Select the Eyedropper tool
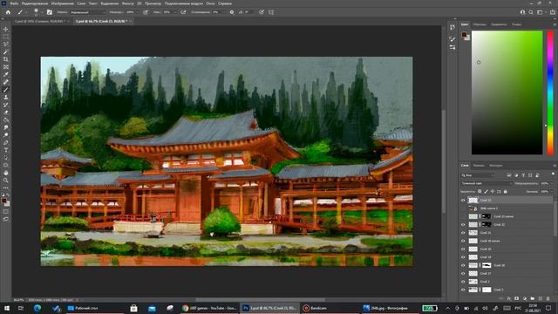558x314 pixels. (x=6, y=74)
